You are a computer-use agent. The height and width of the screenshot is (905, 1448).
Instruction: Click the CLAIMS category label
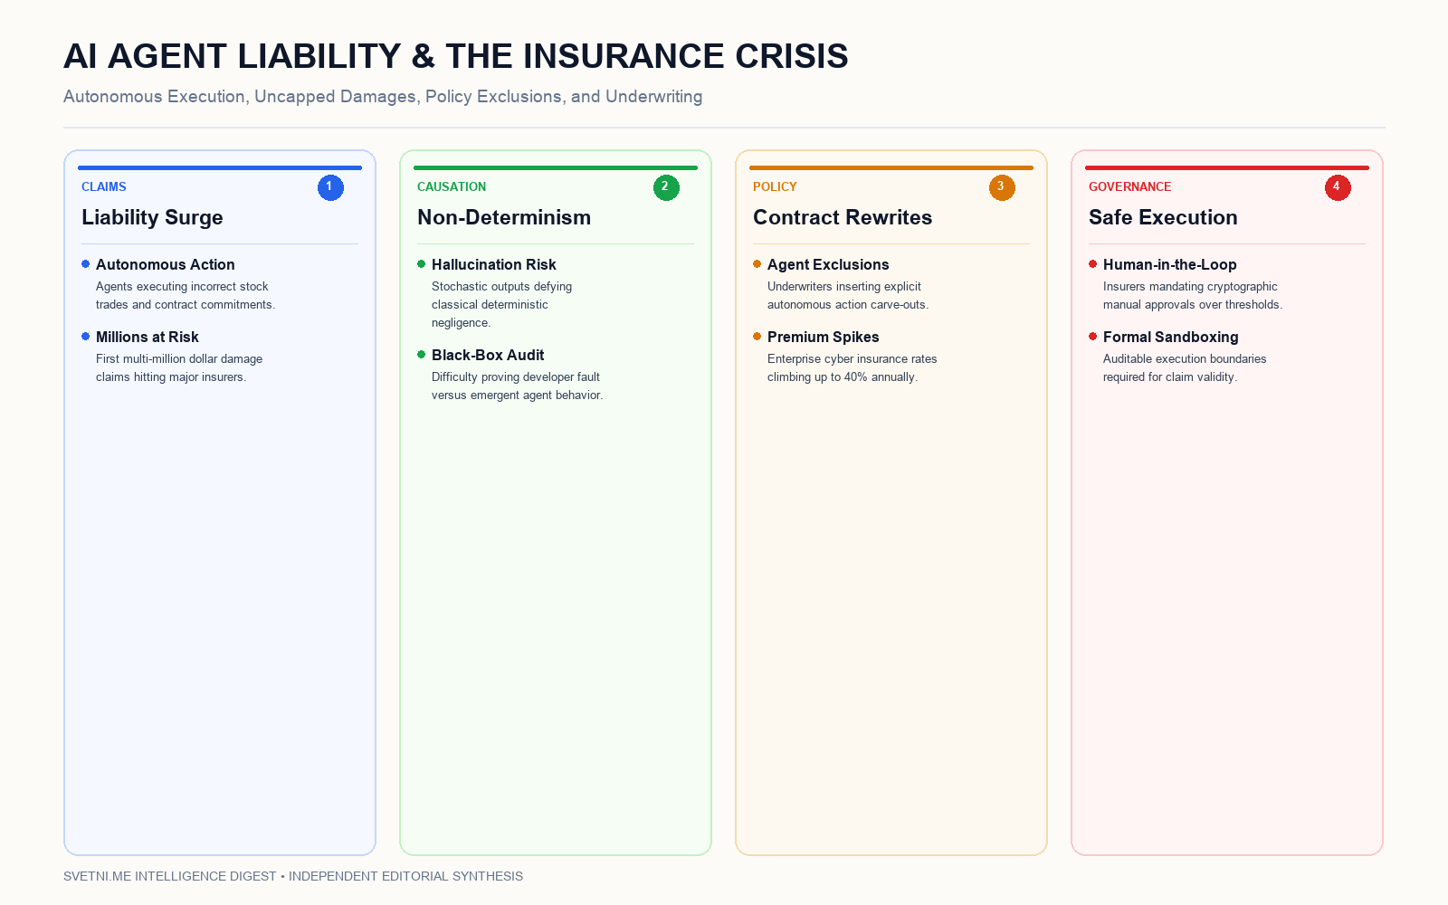[x=104, y=186]
